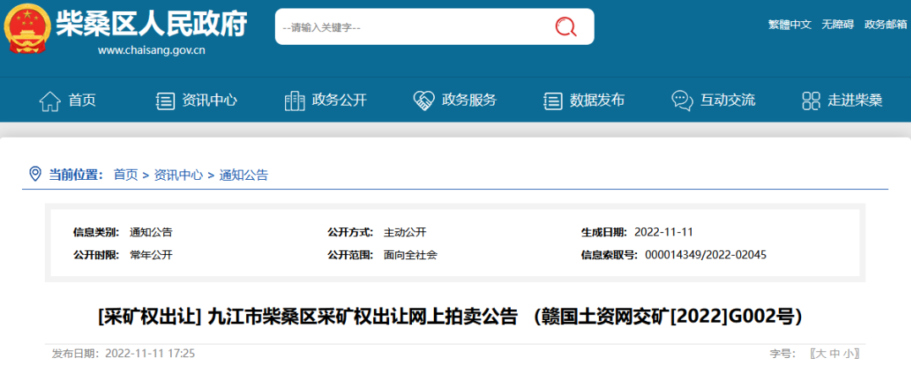Click the 数据发布 document icon
The width and height of the screenshot is (911, 369).
pos(552,100)
